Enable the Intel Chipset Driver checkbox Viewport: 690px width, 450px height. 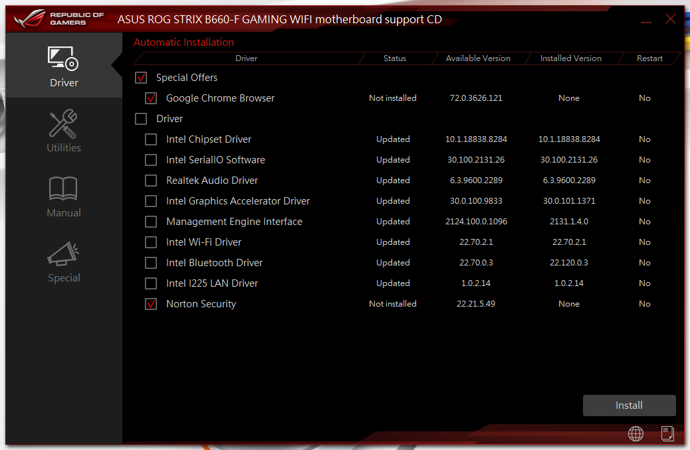pos(151,139)
